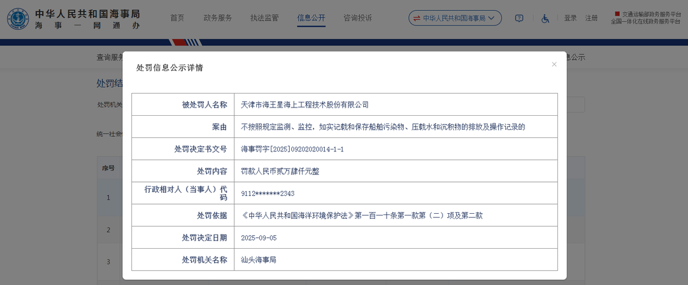Open the 执法监管 menu
This screenshot has height=285, width=688.
[x=264, y=18]
